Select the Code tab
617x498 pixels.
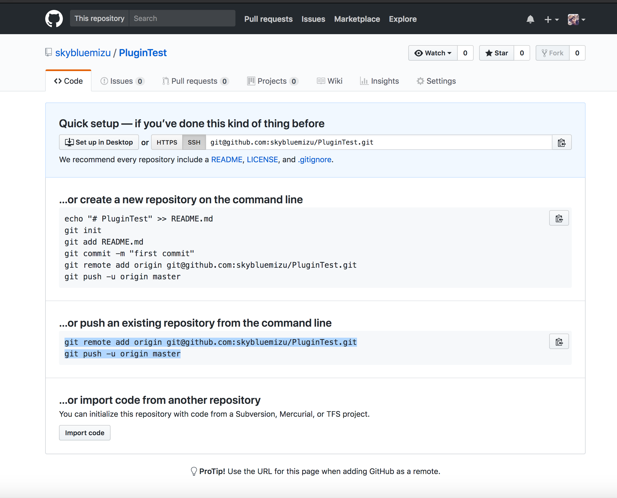click(69, 81)
